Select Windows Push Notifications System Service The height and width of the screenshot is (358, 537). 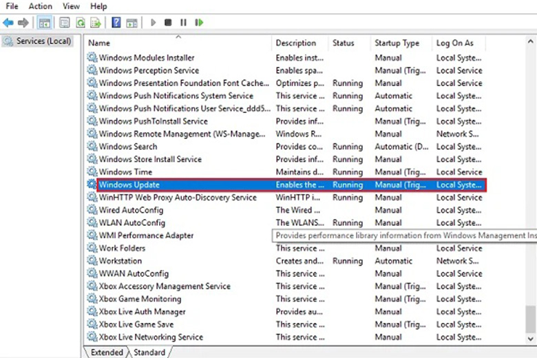pos(176,96)
